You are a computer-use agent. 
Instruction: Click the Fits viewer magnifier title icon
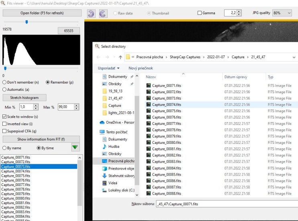(3, 3)
